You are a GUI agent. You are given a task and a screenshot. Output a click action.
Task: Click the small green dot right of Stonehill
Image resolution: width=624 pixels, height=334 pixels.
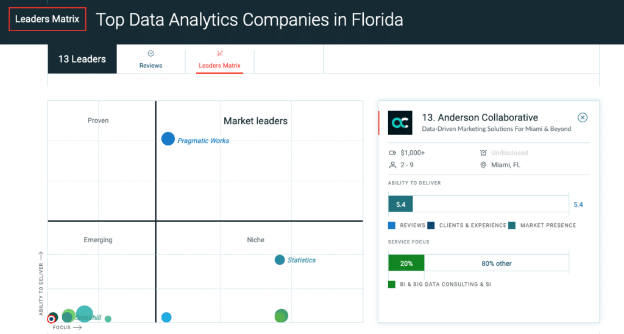tap(108, 319)
